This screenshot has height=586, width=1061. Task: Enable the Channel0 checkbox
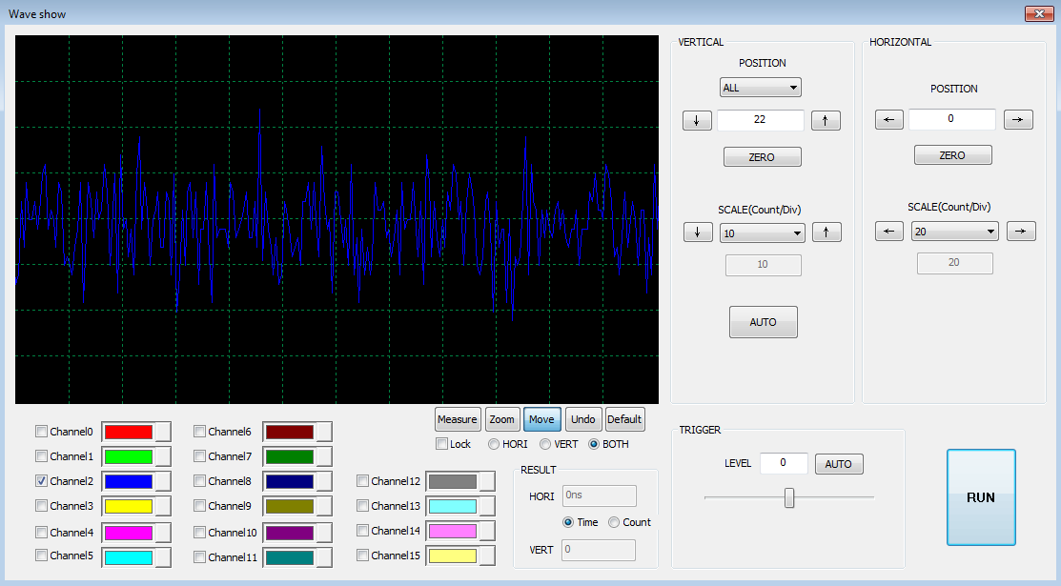pyautogui.click(x=41, y=432)
